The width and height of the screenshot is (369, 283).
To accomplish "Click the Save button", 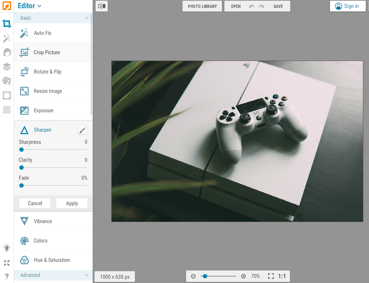I will [278, 6].
